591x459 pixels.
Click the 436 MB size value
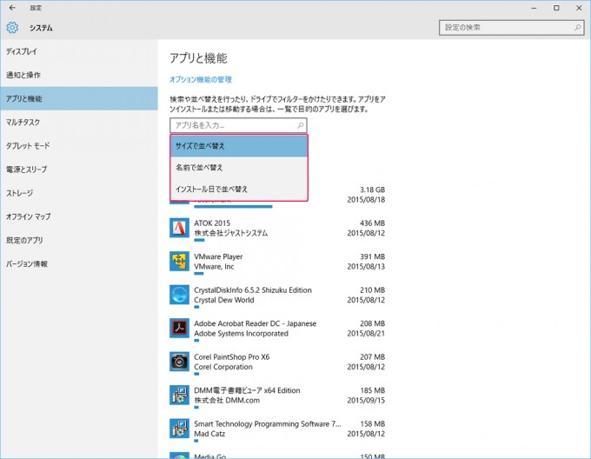click(372, 223)
